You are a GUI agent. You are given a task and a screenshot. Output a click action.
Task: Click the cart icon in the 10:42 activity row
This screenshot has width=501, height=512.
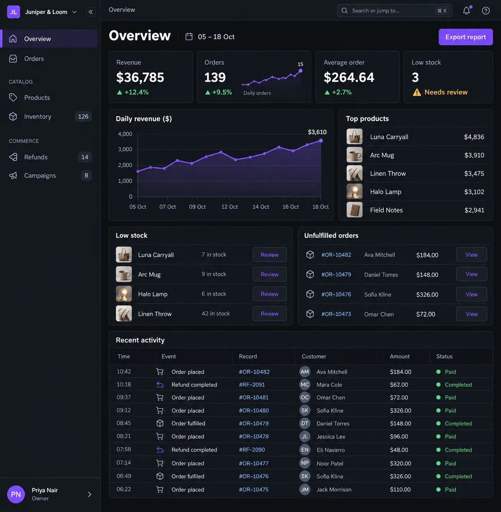tap(160, 372)
